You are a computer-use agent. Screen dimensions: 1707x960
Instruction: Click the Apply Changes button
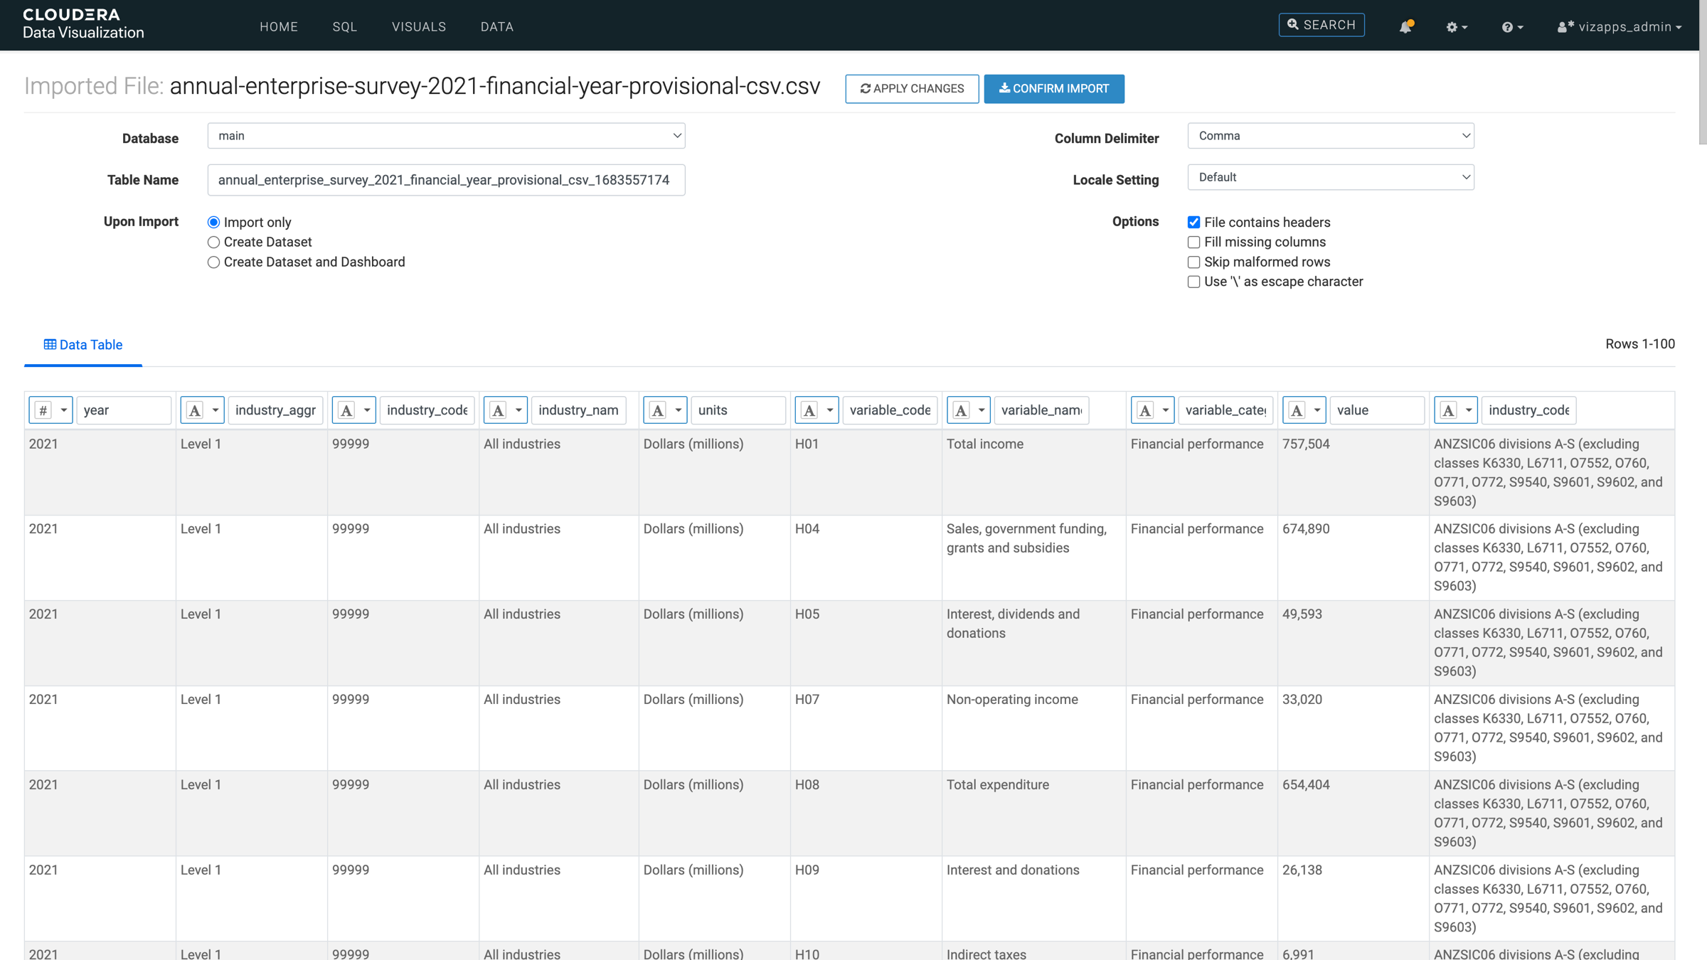(x=911, y=89)
